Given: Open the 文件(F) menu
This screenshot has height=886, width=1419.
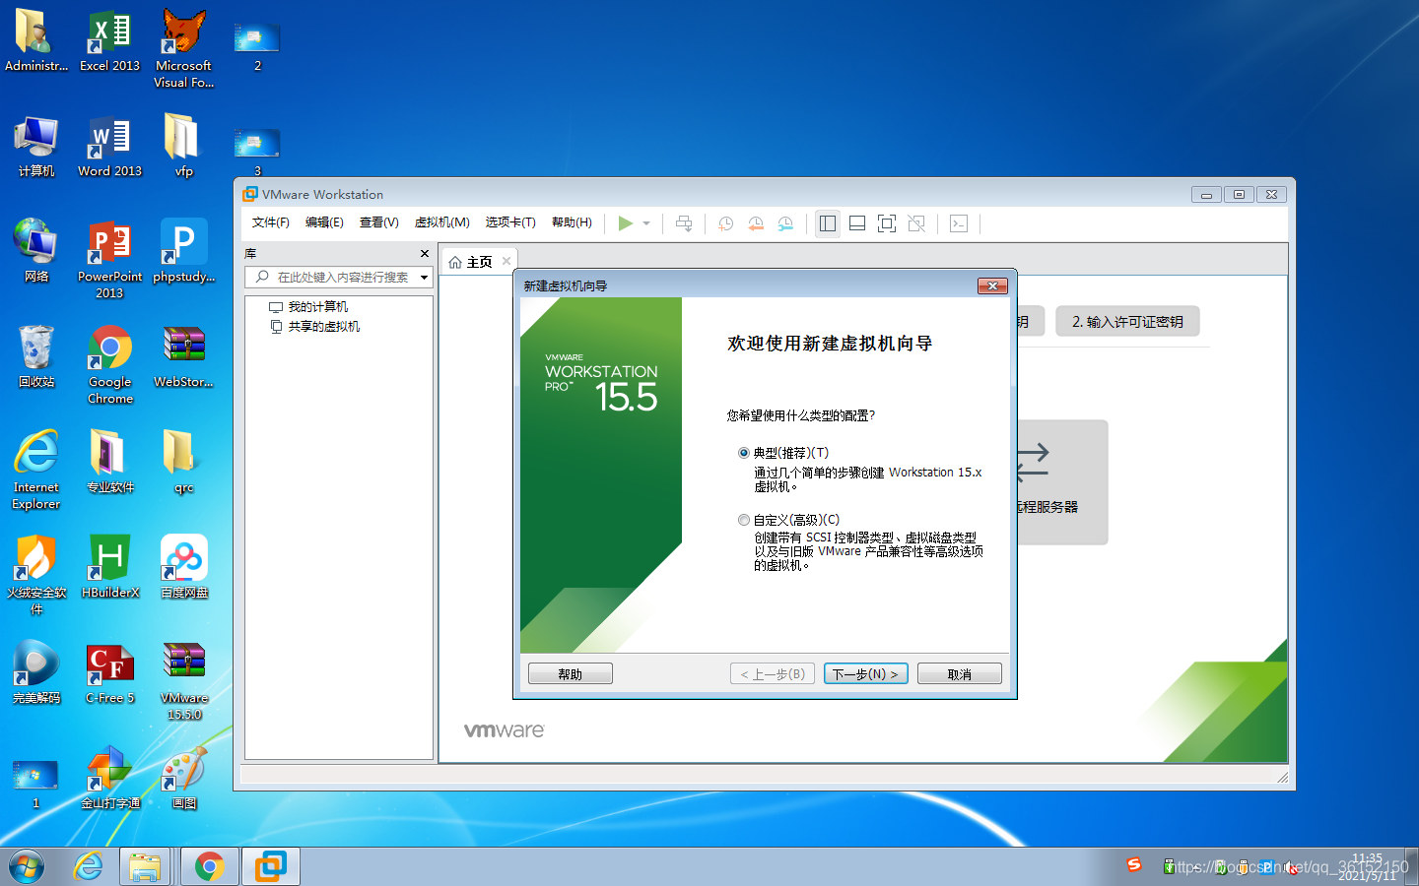Looking at the screenshot, I should coord(271,222).
